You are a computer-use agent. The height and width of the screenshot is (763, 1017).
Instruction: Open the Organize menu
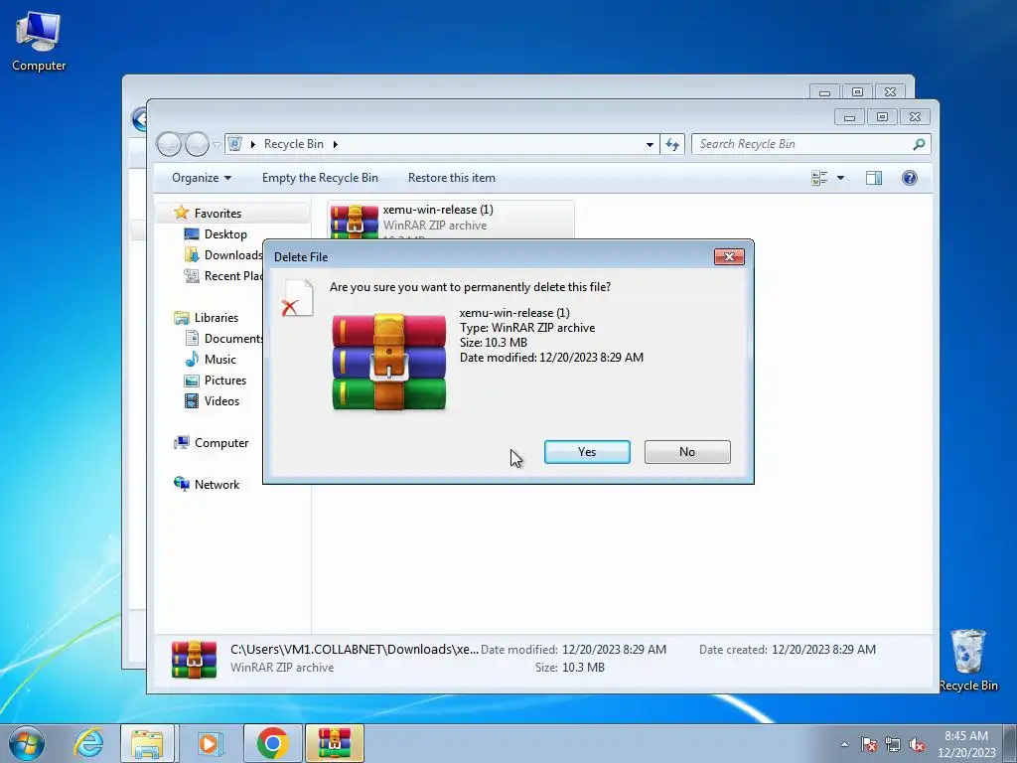[201, 178]
